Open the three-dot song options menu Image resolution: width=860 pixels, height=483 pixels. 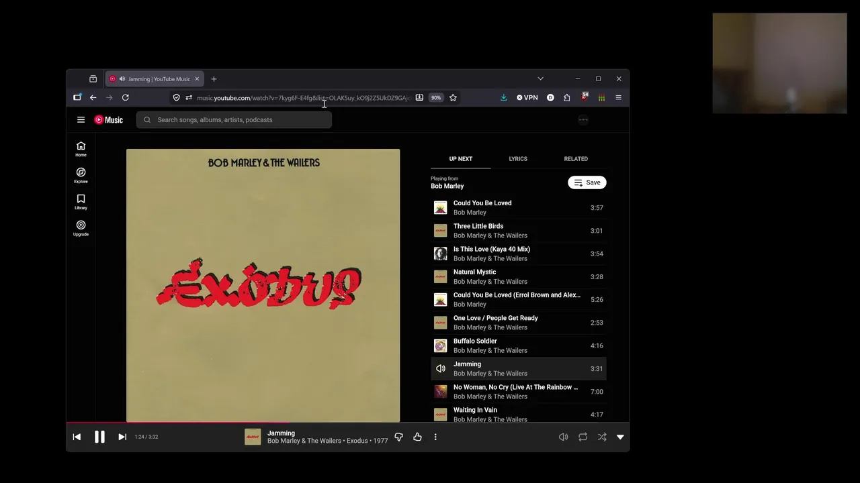click(x=435, y=437)
